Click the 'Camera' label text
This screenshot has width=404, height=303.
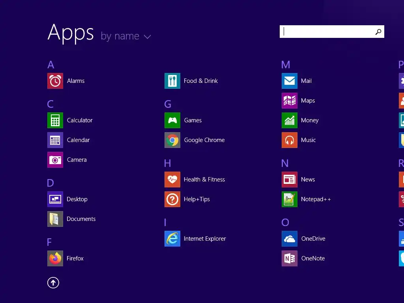click(x=77, y=160)
